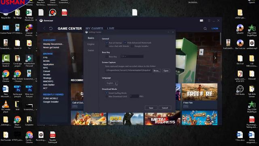This screenshot has width=259, height=146.
Task: Launch Camtasia Studio 8 shortcut
Action: (6, 61)
